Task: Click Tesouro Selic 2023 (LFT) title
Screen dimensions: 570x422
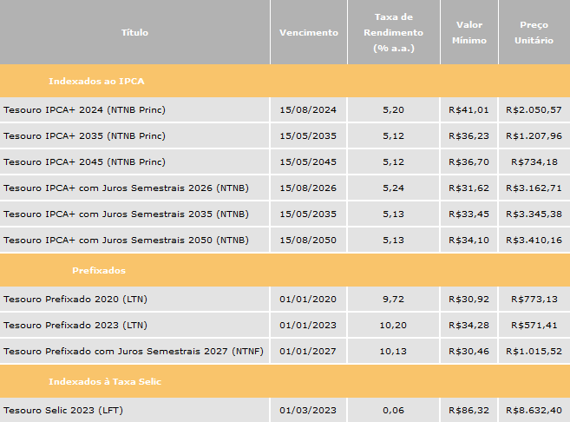Action: pyautogui.click(x=63, y=410)
